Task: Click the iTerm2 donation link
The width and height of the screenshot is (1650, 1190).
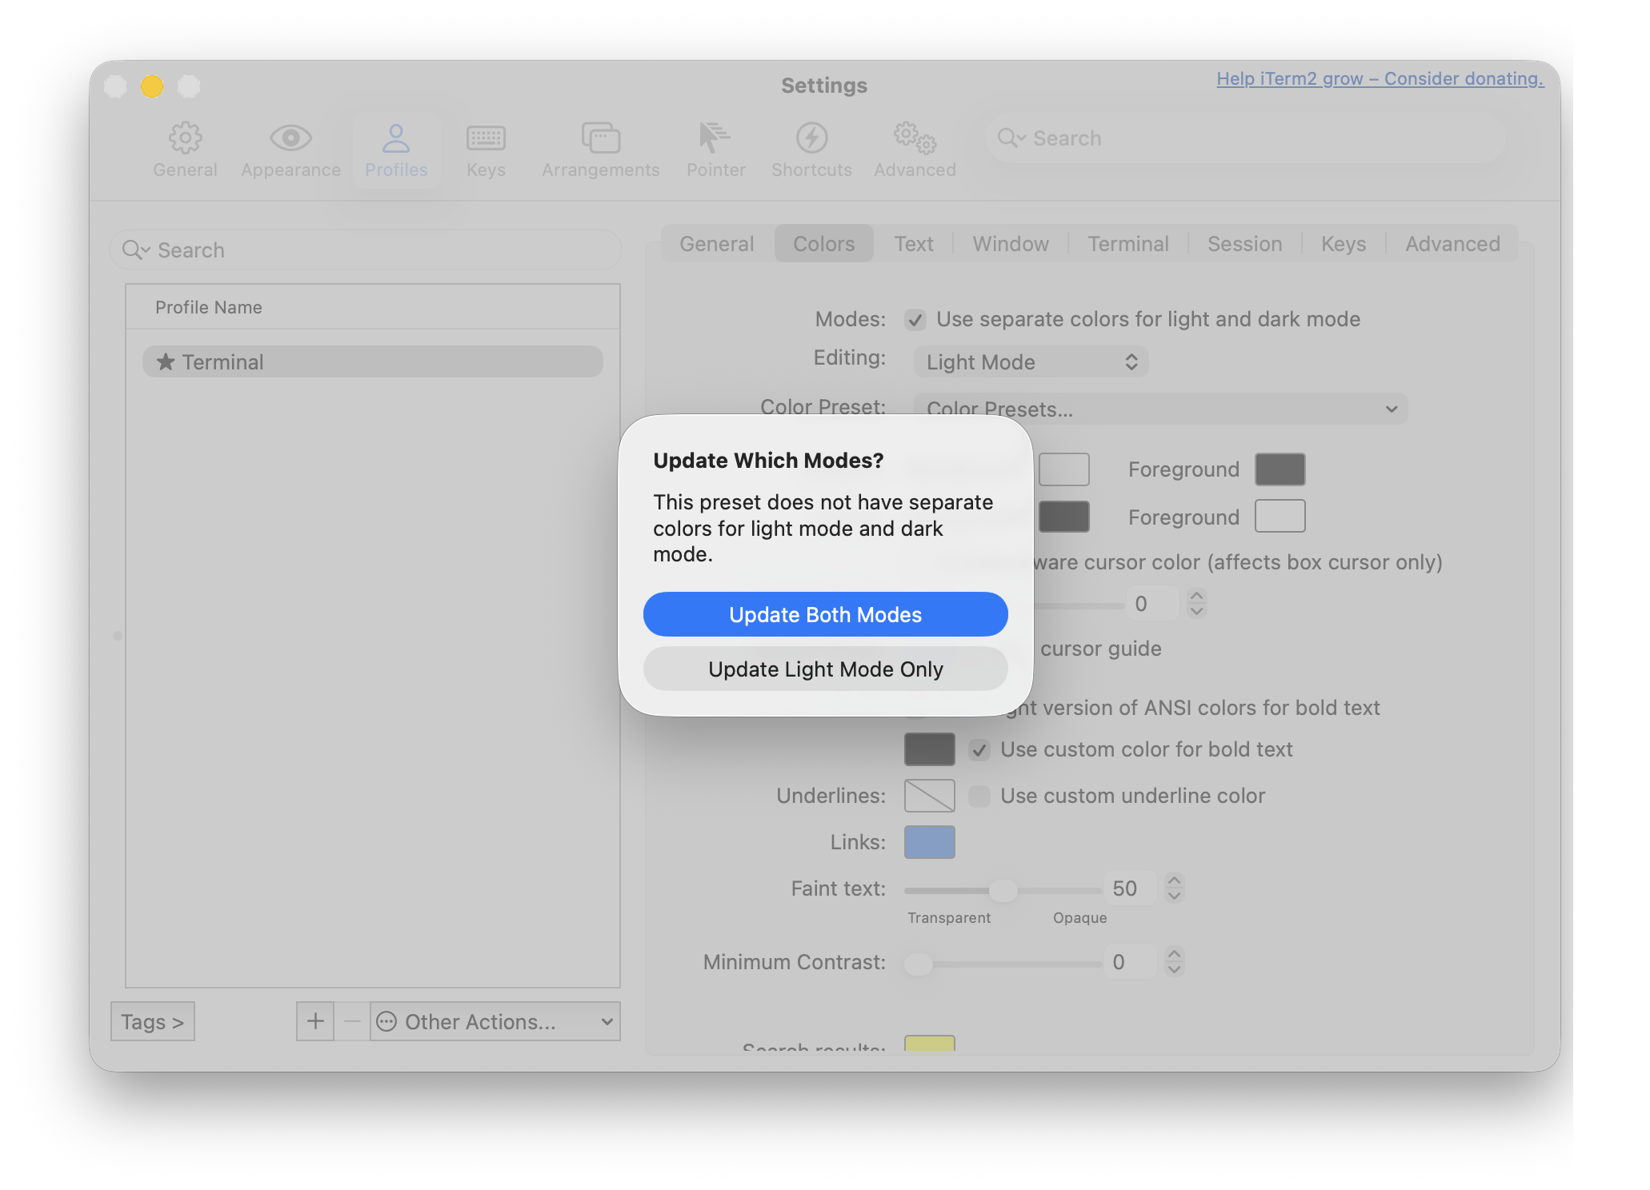Action: [1380, 78]
